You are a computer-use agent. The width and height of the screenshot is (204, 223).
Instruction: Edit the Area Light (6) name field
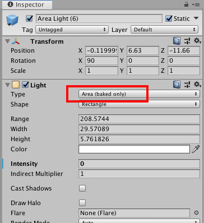point(99,18)
